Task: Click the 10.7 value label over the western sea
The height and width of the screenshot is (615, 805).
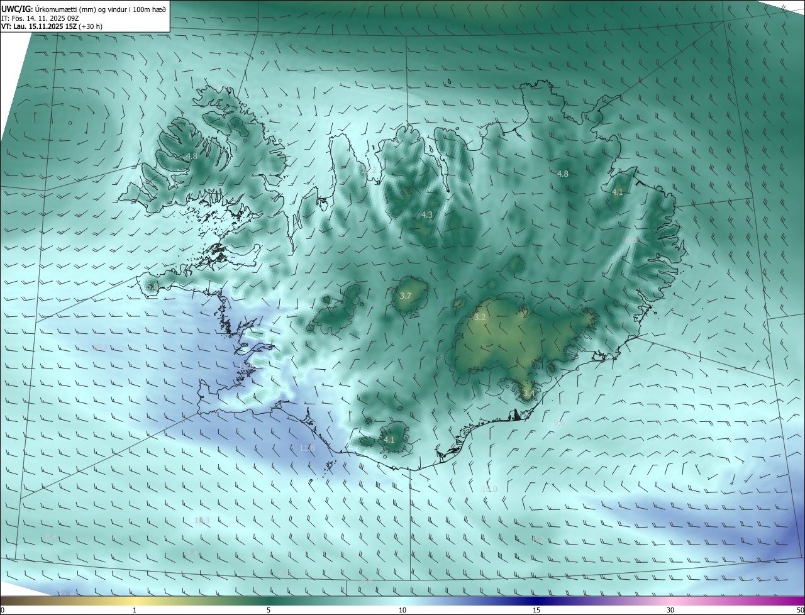Action: pos(99,347)
